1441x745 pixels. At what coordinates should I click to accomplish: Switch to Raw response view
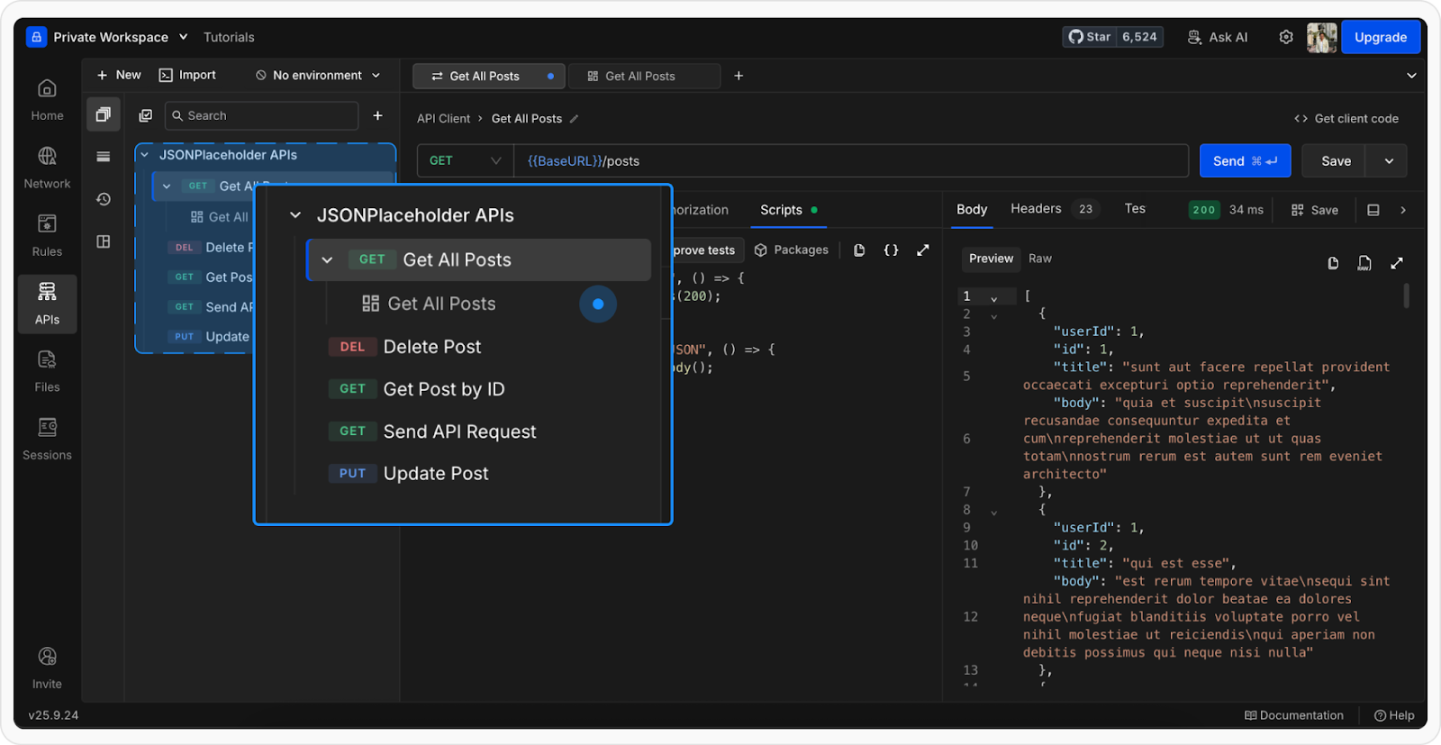(x=1040, y=259)
